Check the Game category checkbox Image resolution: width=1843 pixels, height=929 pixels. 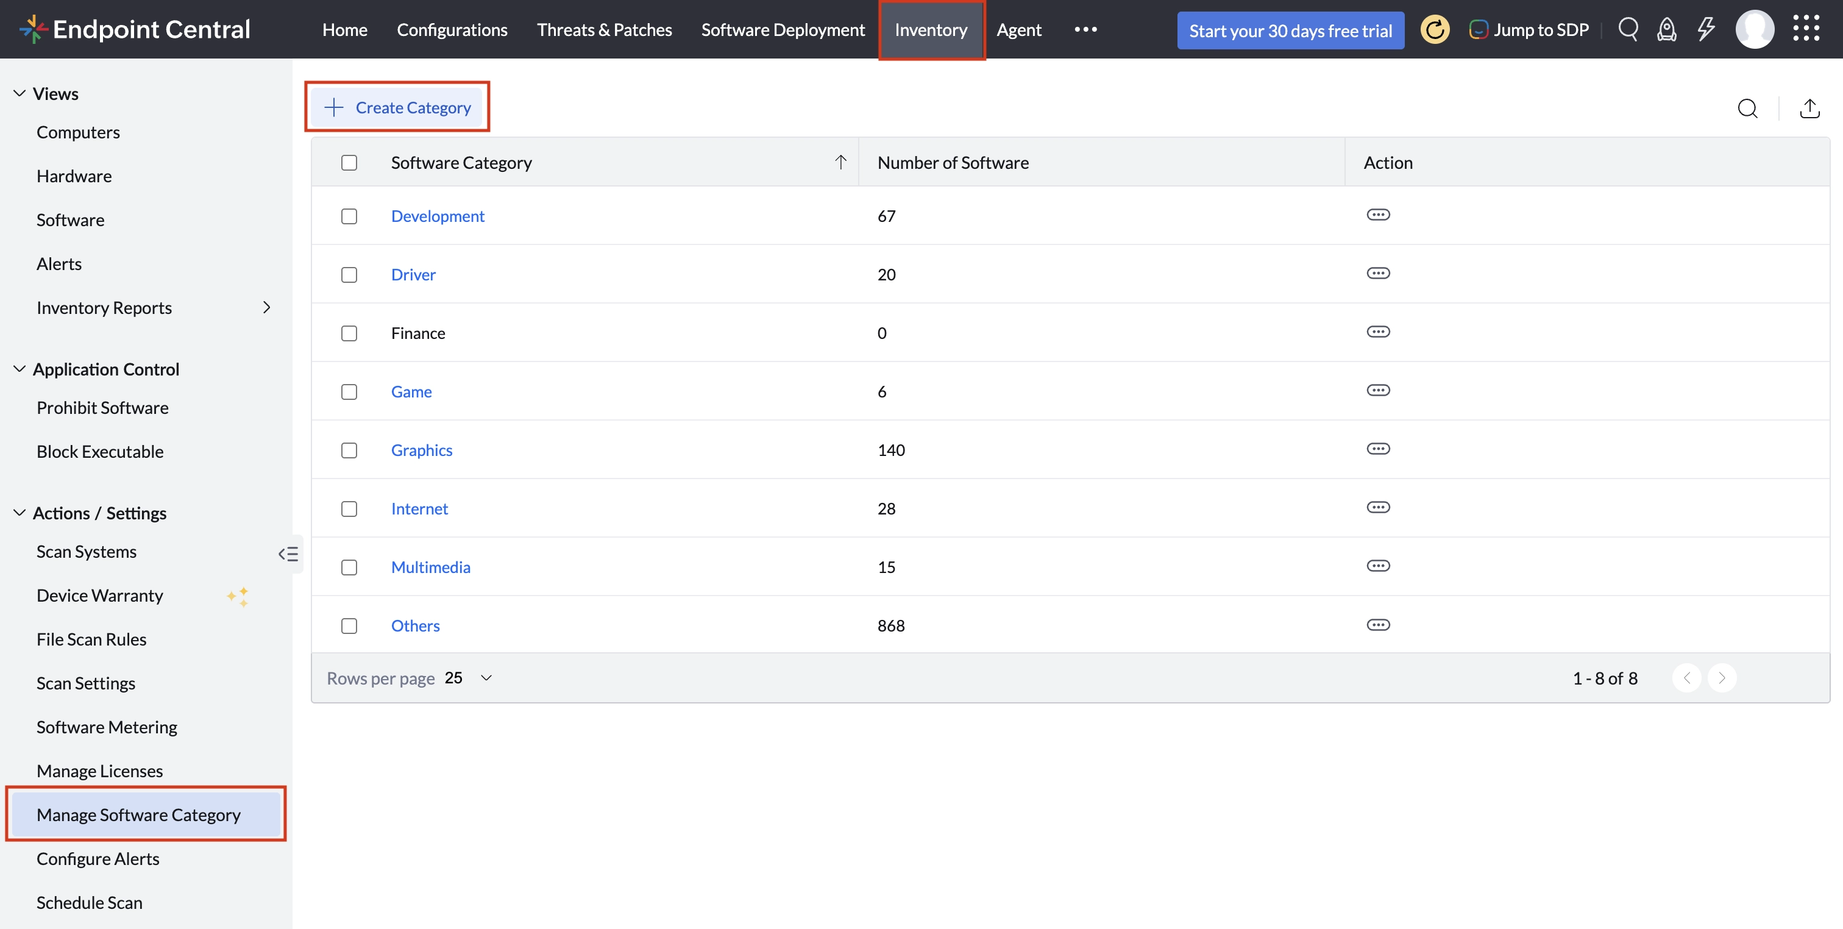(x=349, y=392)
